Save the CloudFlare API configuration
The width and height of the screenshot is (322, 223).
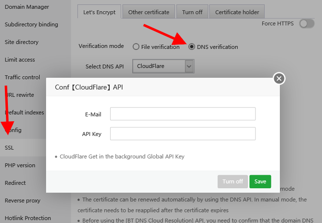260,181
